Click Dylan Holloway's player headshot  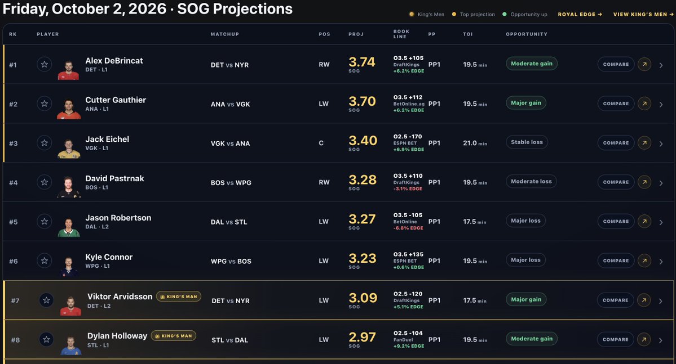pos(70,345)
